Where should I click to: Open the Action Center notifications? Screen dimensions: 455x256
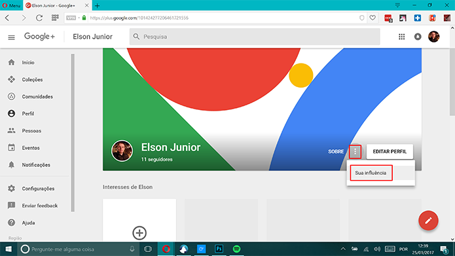[444, 249]
